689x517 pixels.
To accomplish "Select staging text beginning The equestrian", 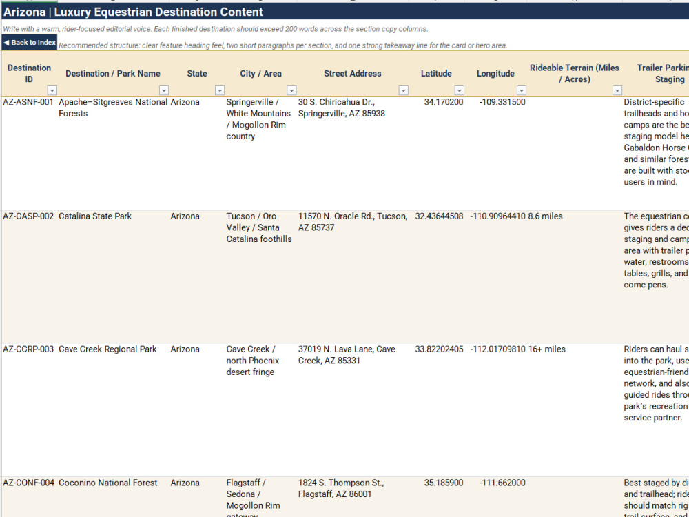I will pos(656,276).
